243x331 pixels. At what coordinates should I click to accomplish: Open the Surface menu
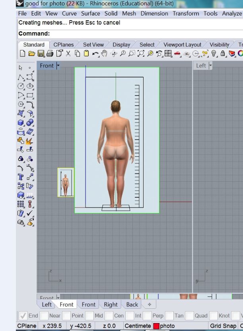click(x=91, y=13)
